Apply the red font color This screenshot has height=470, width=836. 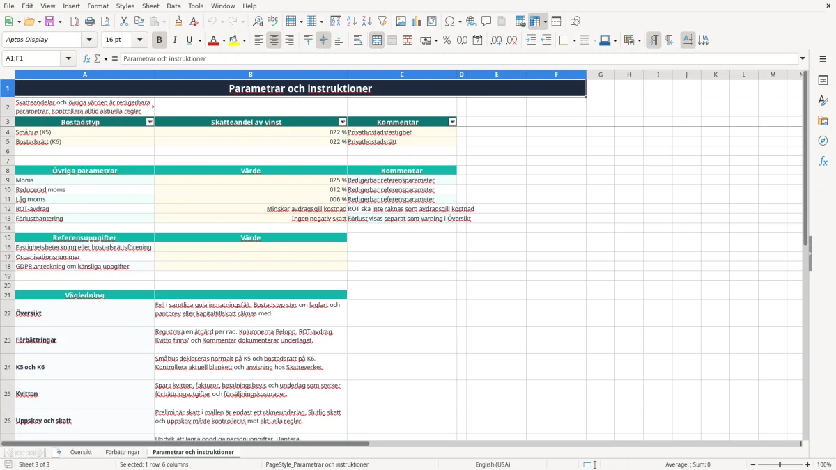point(213,40)
